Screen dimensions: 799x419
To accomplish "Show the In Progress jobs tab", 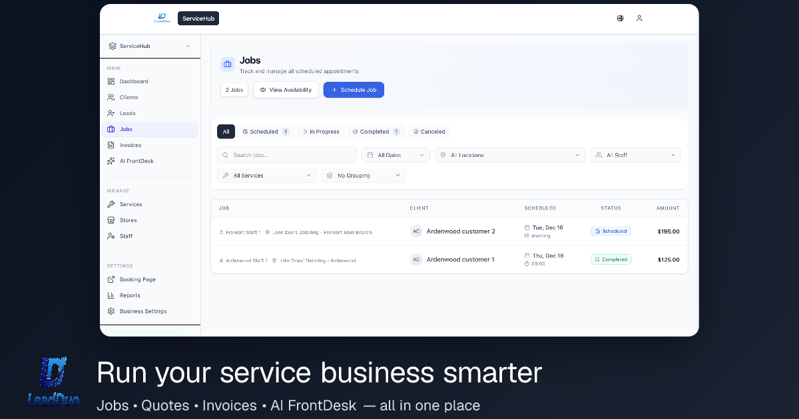I will [321, 132].
